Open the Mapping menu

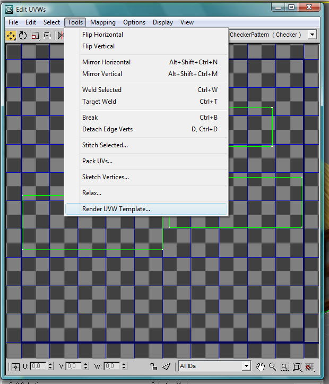click(x=102, y=22)
